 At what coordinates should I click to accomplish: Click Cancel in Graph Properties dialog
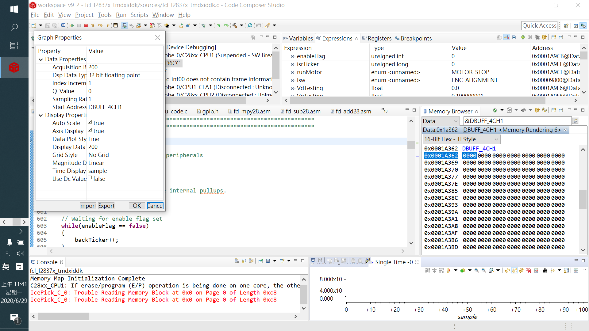pos(155,206)
